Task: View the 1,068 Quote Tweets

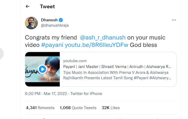Action: 78,108
